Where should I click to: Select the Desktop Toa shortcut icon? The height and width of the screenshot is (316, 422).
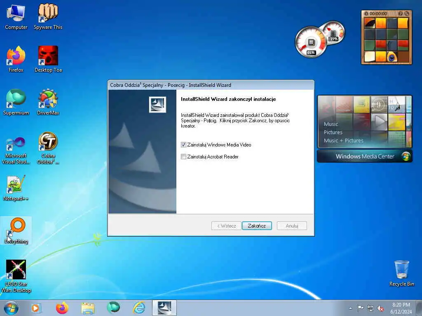pyautogui.click(x=48, y=59)
